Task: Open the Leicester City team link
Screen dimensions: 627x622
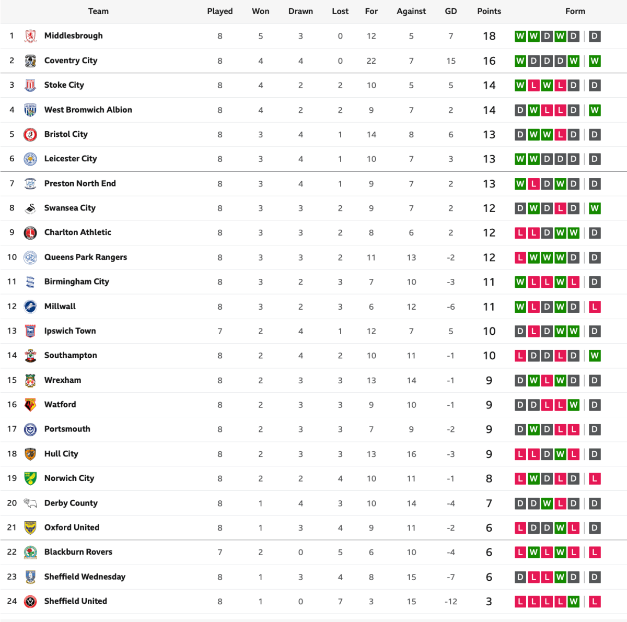Action: pos(71,159)
